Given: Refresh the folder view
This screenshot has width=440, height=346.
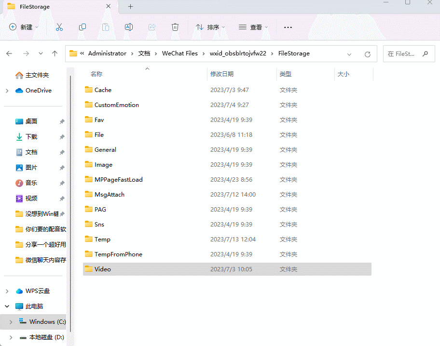Looking at the screenshot, I should coord(368,53).
